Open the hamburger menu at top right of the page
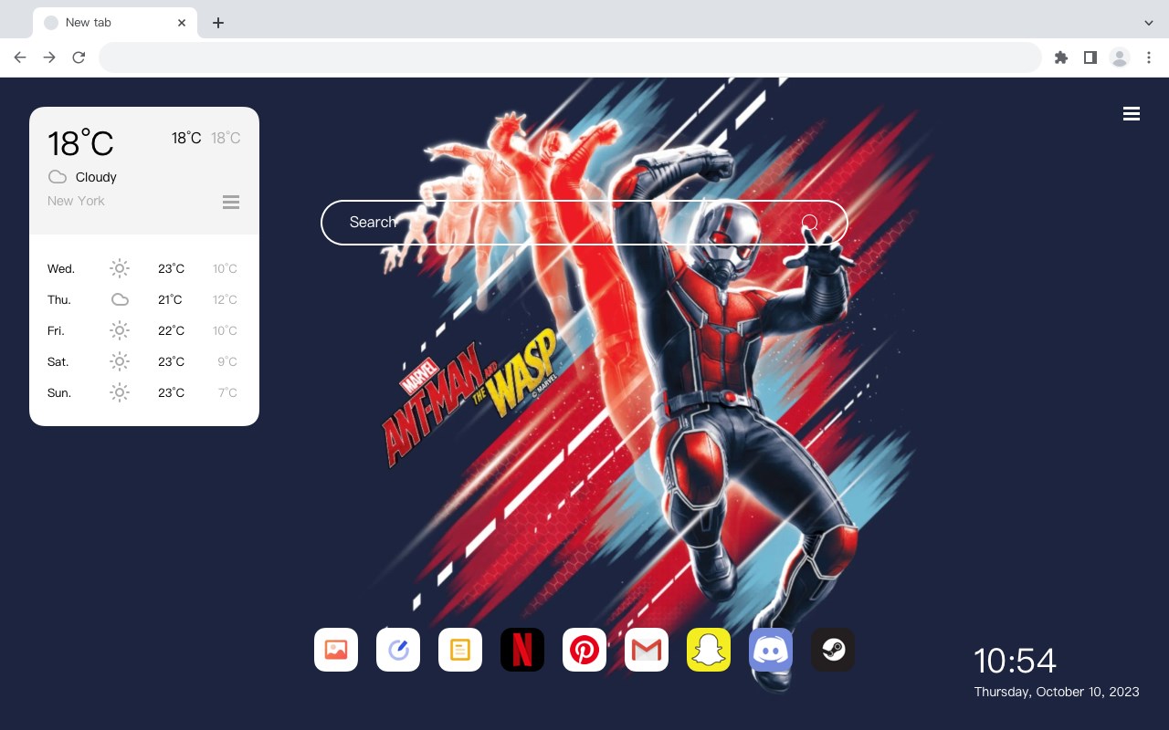 pos(1132,114)
